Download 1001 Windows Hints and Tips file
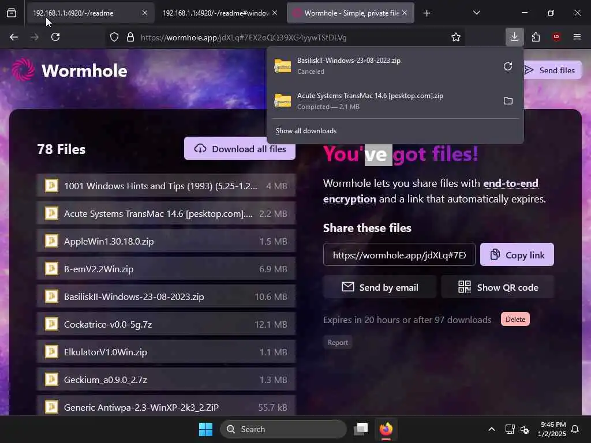 pyautogui.click(x=166, y=186)
